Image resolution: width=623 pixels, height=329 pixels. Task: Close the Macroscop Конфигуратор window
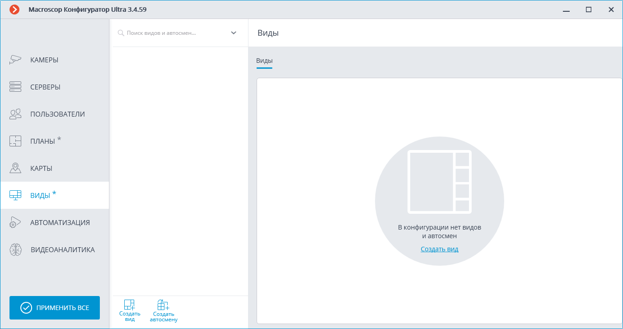611,9
